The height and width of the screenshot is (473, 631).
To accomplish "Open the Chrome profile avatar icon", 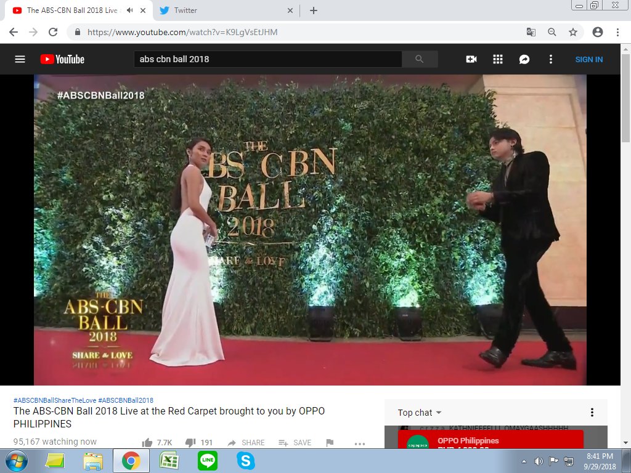I will click(x=598, y=32).
